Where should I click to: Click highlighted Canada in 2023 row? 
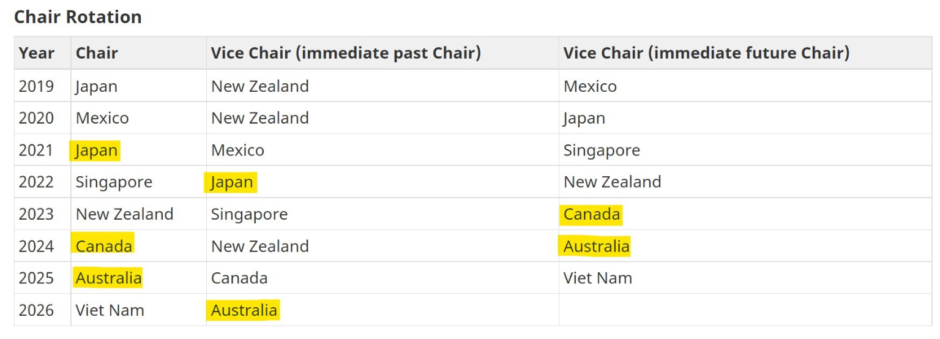click(591, 214)
